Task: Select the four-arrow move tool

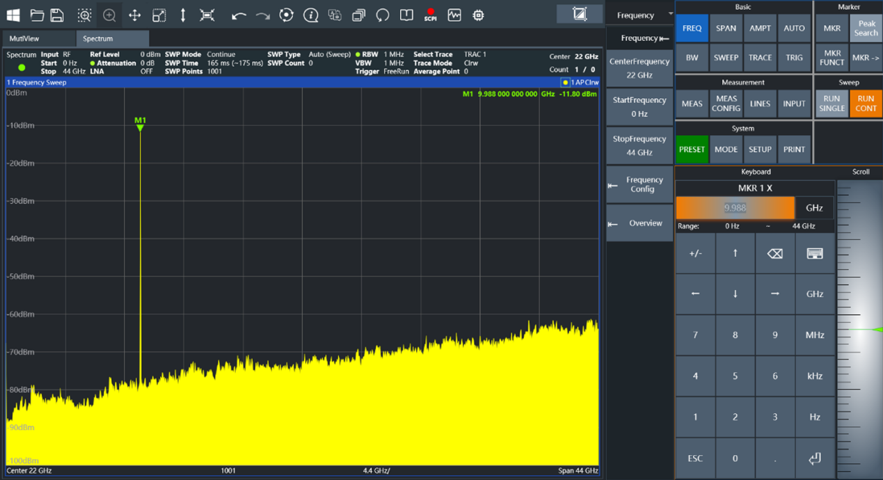Action: pos(134,15)
